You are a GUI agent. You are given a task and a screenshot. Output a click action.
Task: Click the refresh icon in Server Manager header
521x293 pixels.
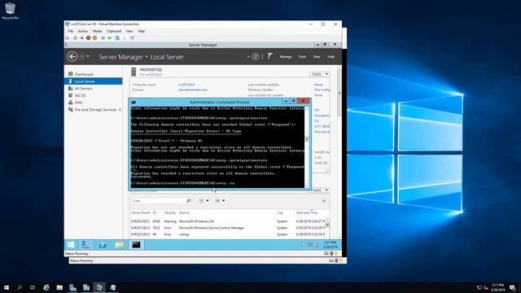(x=255, y=56)
